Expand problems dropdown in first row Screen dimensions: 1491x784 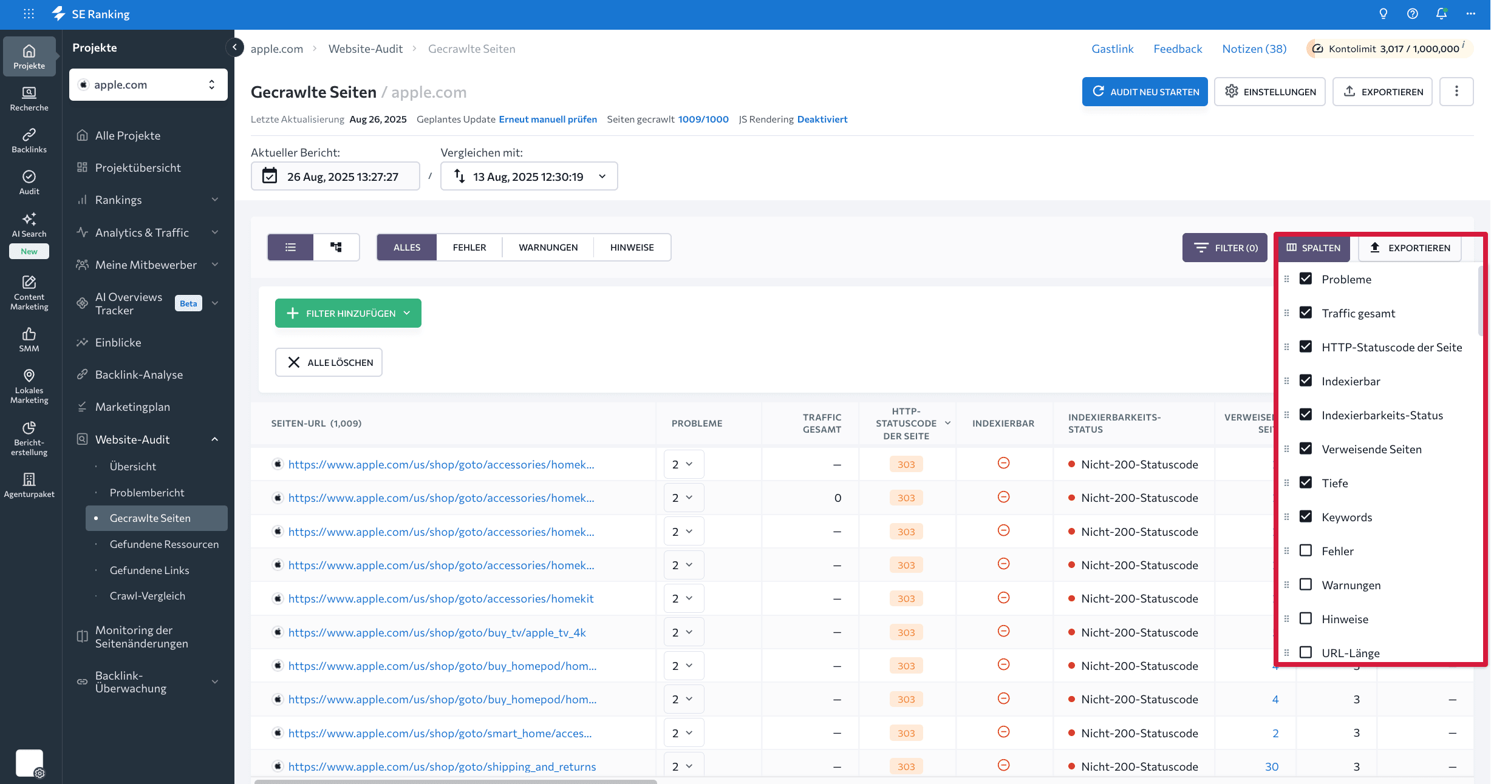pyautogui.click(x=684, y=464)
